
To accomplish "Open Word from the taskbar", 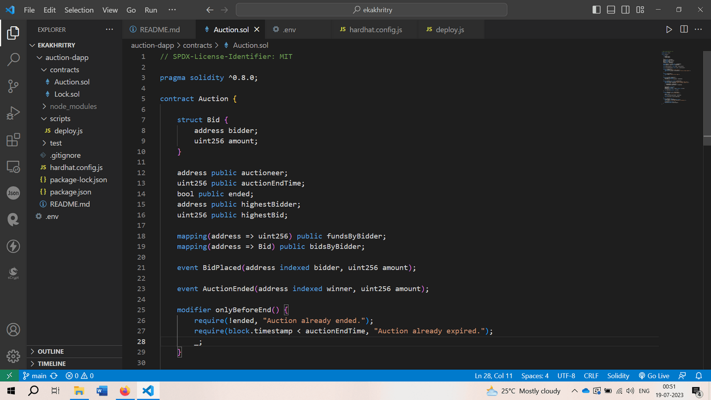I will tap(102, 391).
